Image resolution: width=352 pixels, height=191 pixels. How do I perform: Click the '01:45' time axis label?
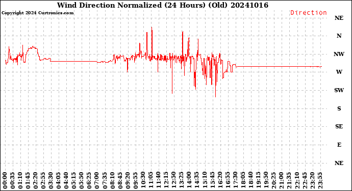(28, 180)
